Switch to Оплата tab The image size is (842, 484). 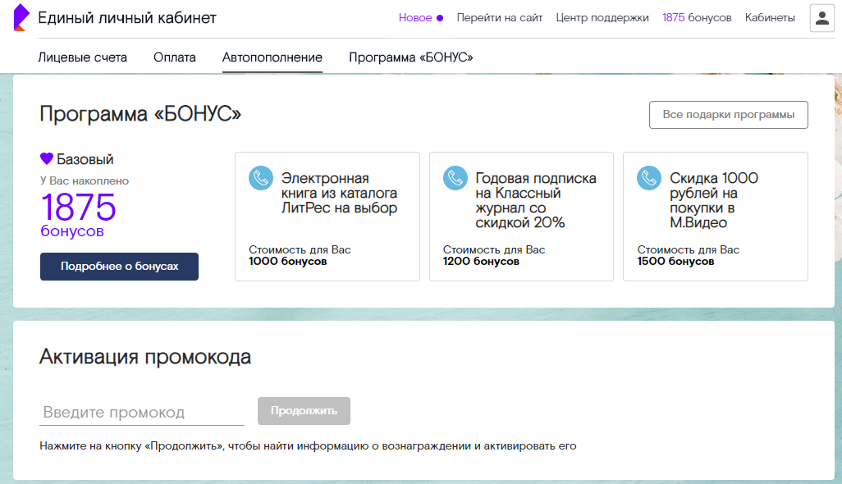point(175,57)
